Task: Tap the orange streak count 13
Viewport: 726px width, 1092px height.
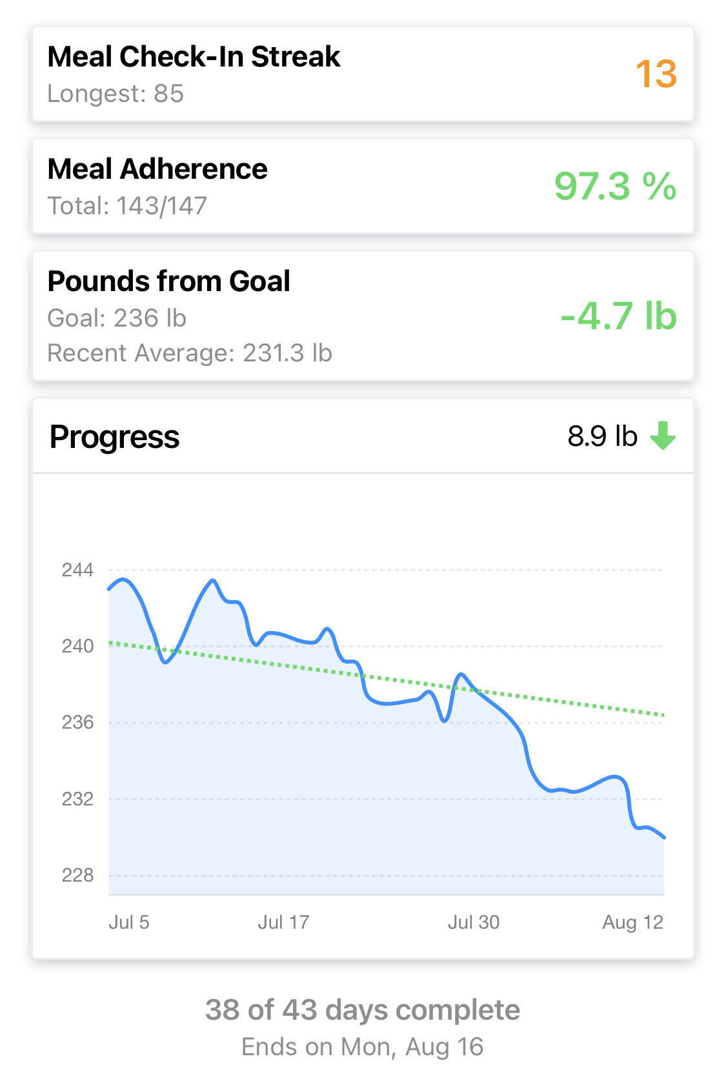Action: pos(656,74)
